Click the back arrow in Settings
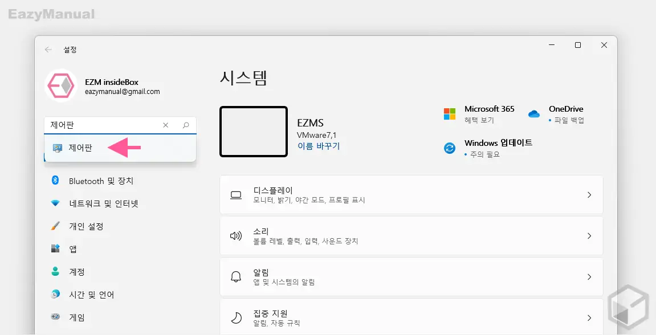Screen dimensions: 656x335 tap(48, 50)
